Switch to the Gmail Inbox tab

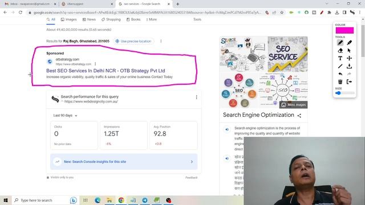(x=30, y=4)
